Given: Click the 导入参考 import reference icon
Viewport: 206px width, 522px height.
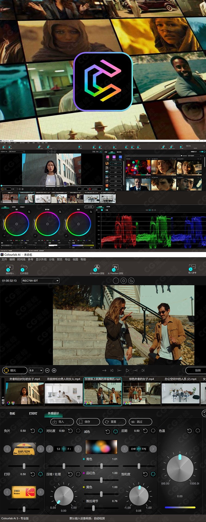Looking at the screenshot, I should pyautogui.click(x=192, y=268).
